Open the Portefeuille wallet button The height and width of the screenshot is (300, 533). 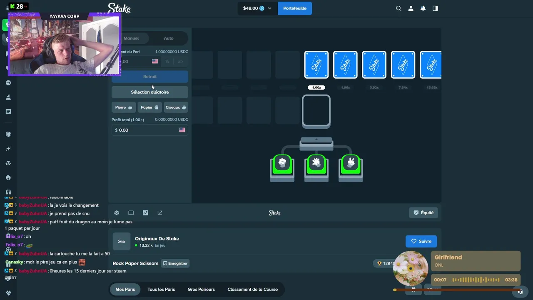pos(295,8)
